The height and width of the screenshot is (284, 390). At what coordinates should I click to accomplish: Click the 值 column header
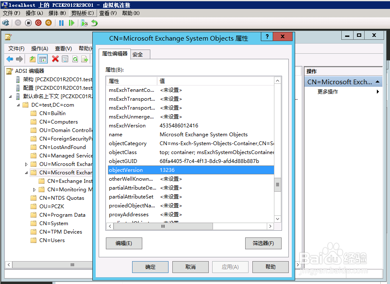(216, 81)
